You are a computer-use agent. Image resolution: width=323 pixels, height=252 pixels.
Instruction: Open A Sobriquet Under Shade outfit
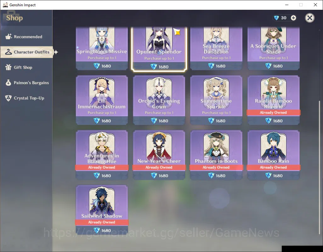pyautogui.click(x=273, y=48)
